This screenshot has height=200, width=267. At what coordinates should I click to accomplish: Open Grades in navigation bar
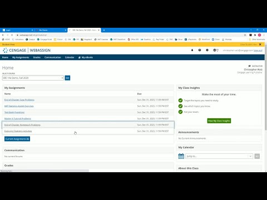[x=37, y=57]
